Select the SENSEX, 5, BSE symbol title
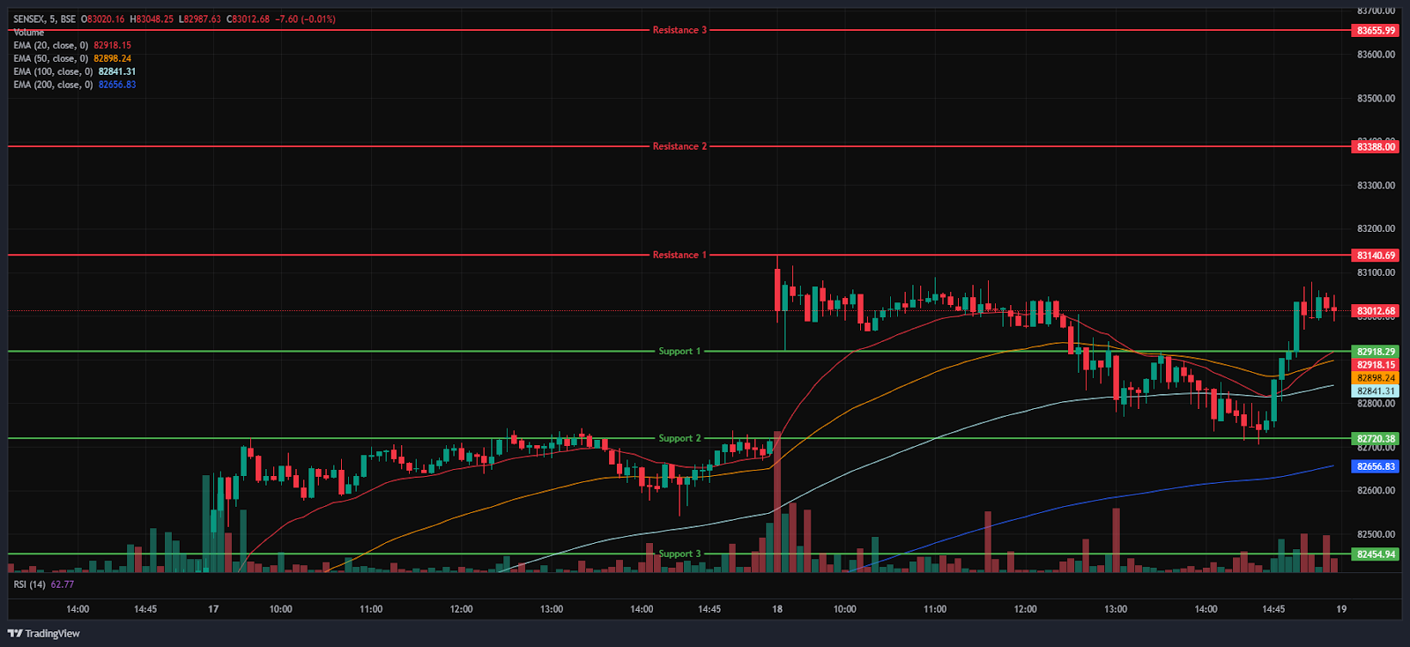1410x647 pixels. (44, 19)
